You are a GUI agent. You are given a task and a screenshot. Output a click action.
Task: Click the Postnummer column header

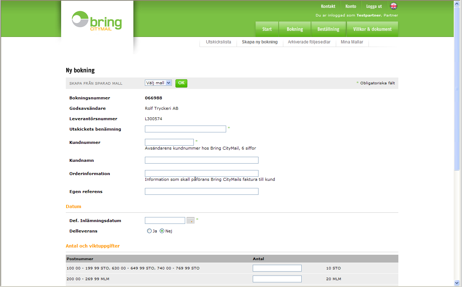pos(80,259)
